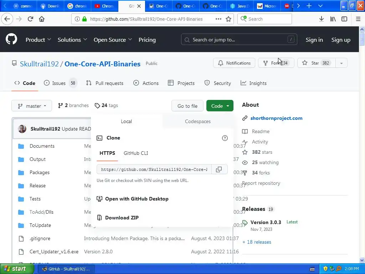Click the clone URL text field
Image resolution: width=365 pixels, height=274 pixels.
pyautogui.click(x=154, y=169)
